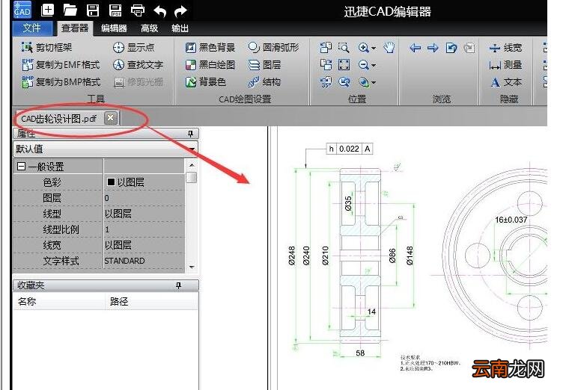Image resolution: width=572 pixels, height=390 pixels.
Task: Open the 文件 file menu
Action: [x=32, y=28]
